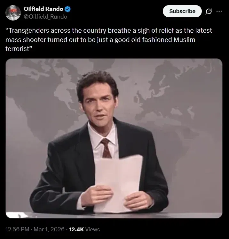
Task: Click the word Views beside the count
Action: tap(92, 229)
